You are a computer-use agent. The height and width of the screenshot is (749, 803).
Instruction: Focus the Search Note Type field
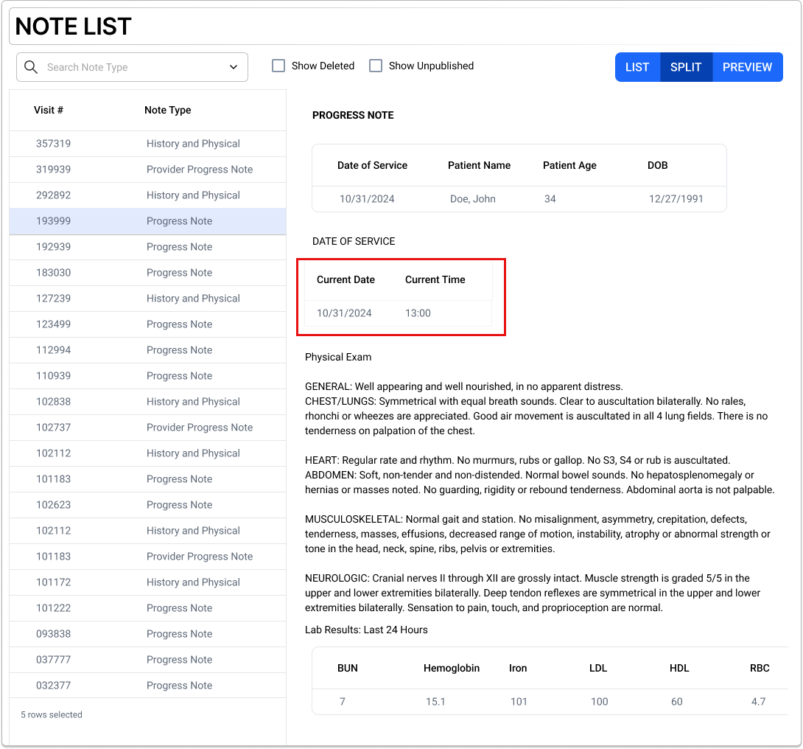coord(132,67)
